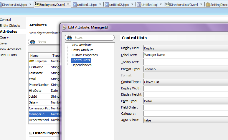Open the Display Hint dropdown
Image resolution: width=228 pixels, height=140 pixels.
[x=186, y=48]
